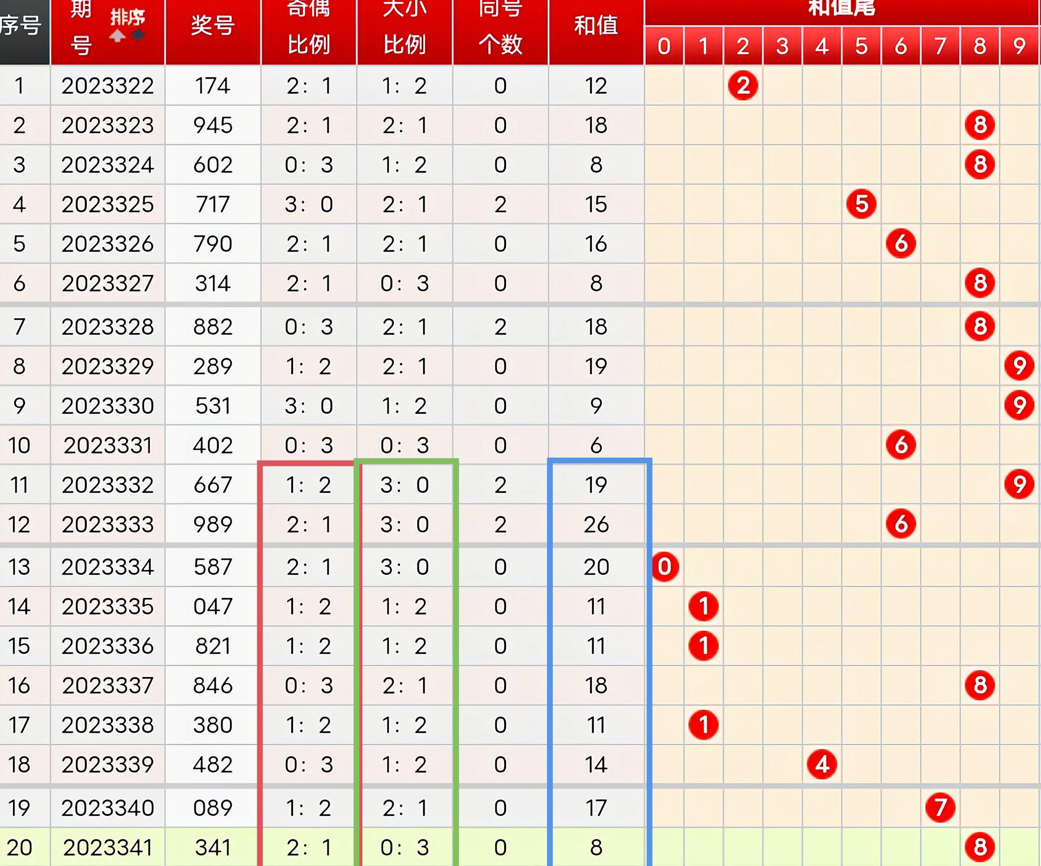Click 和值尾 digit 7 header cell
Viewport: 1041px width, 866px height.
click(940, 46)
